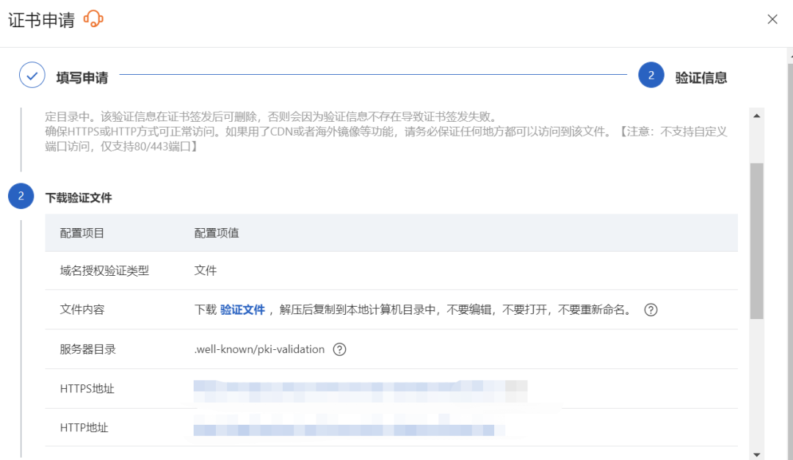This screenshot has height=460, width=793.
Task: Click the scrollbar down arrow
Action: (x=756, y=454)
